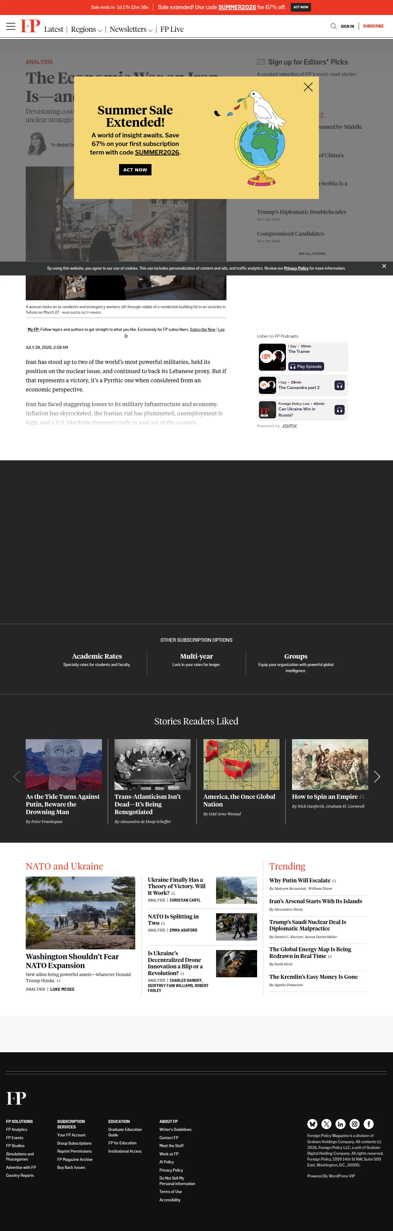Open FP Live menu item
The height and width of the screenshot is (1231, 393).
coord(172,29)
